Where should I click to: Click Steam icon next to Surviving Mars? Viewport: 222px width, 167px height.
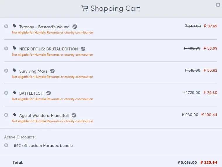(52, 71)
